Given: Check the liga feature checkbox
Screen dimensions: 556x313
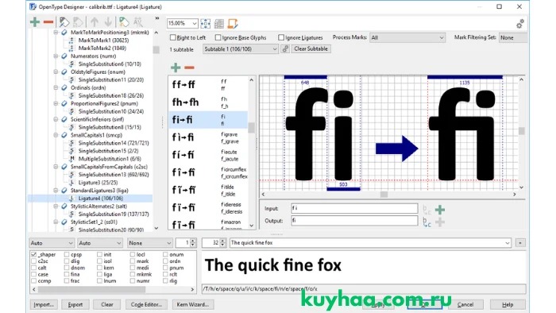Looking at the screenshot, I should pyautogui.click(x=99, y=274).
